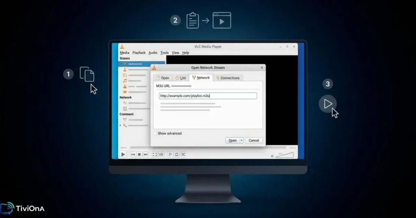Click the 'Staters' sidebar heading

pos(124,58)
